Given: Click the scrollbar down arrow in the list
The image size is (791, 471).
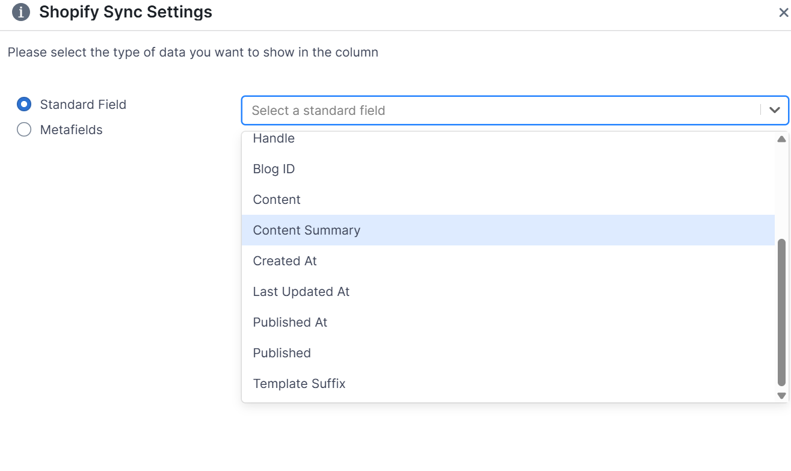Looking at the screenshot, I should [781, 396].
